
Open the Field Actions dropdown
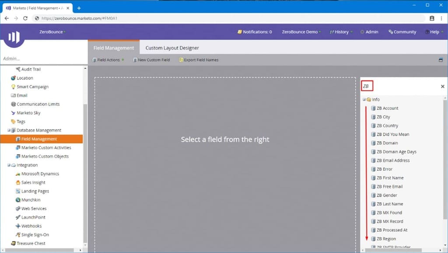[108, 60]
